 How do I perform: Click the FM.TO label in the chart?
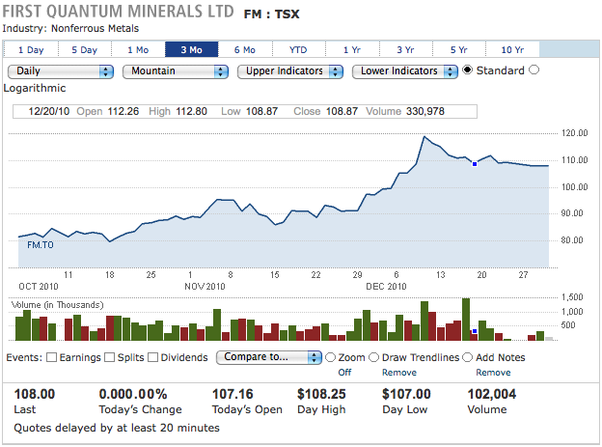(x=41, y=245)
